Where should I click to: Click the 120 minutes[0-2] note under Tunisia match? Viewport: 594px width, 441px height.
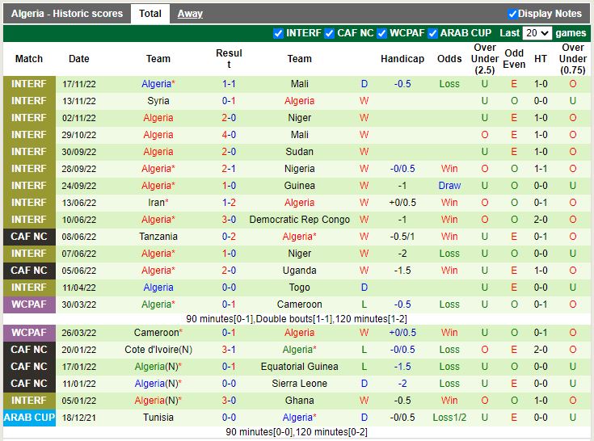pos(331,431)
